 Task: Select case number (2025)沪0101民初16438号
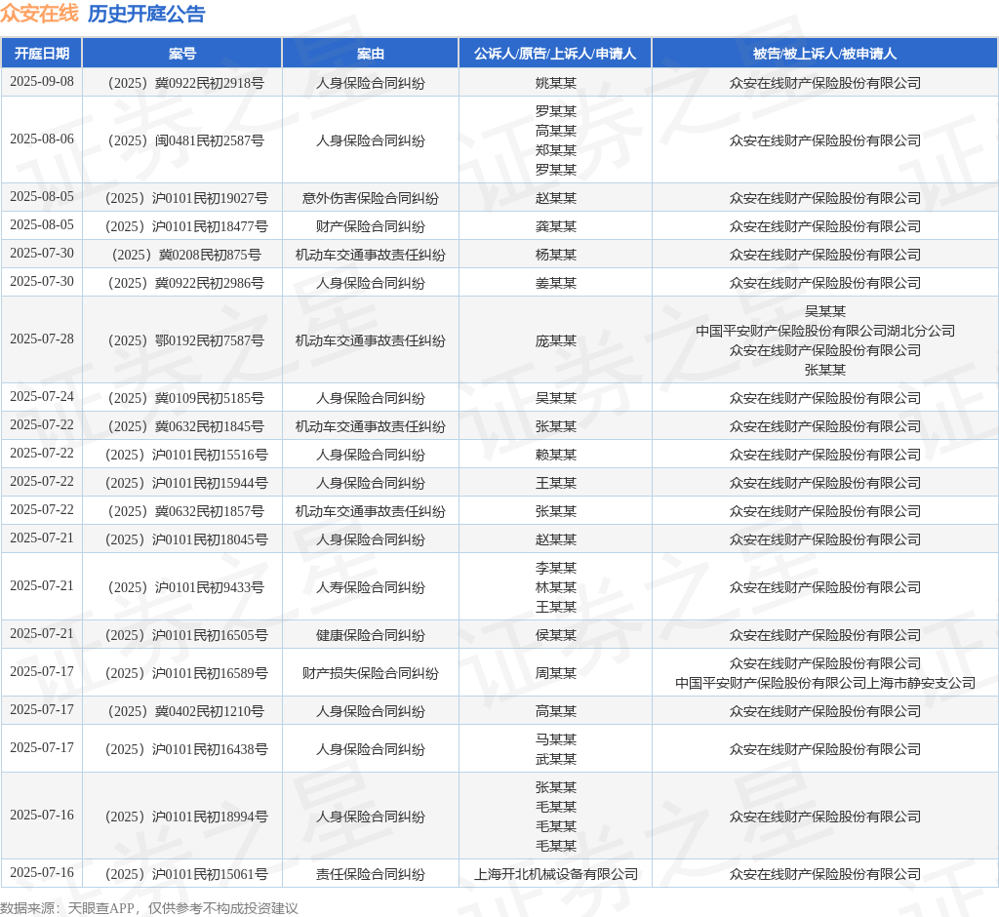pos(186,749)
